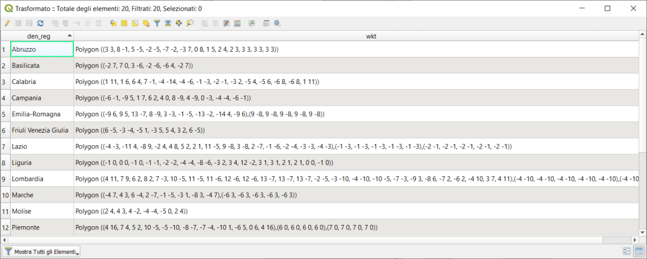Viewport: 647px width, 259px height.
Task: Invert the current feature selection
Action: click(135, 23)
